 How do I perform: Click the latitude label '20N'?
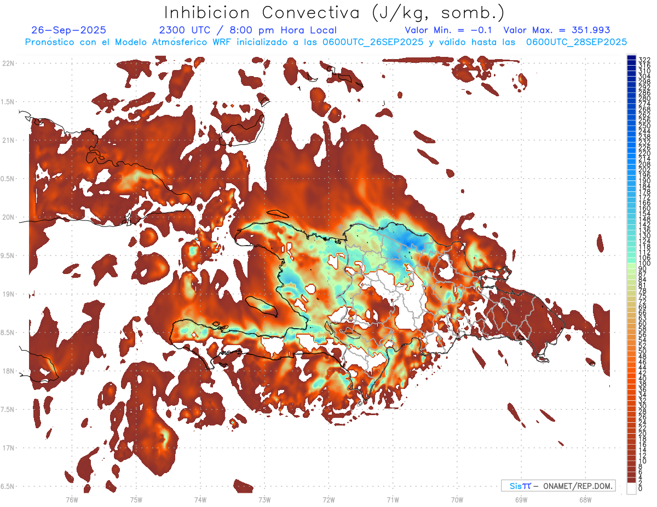point(8,217)
